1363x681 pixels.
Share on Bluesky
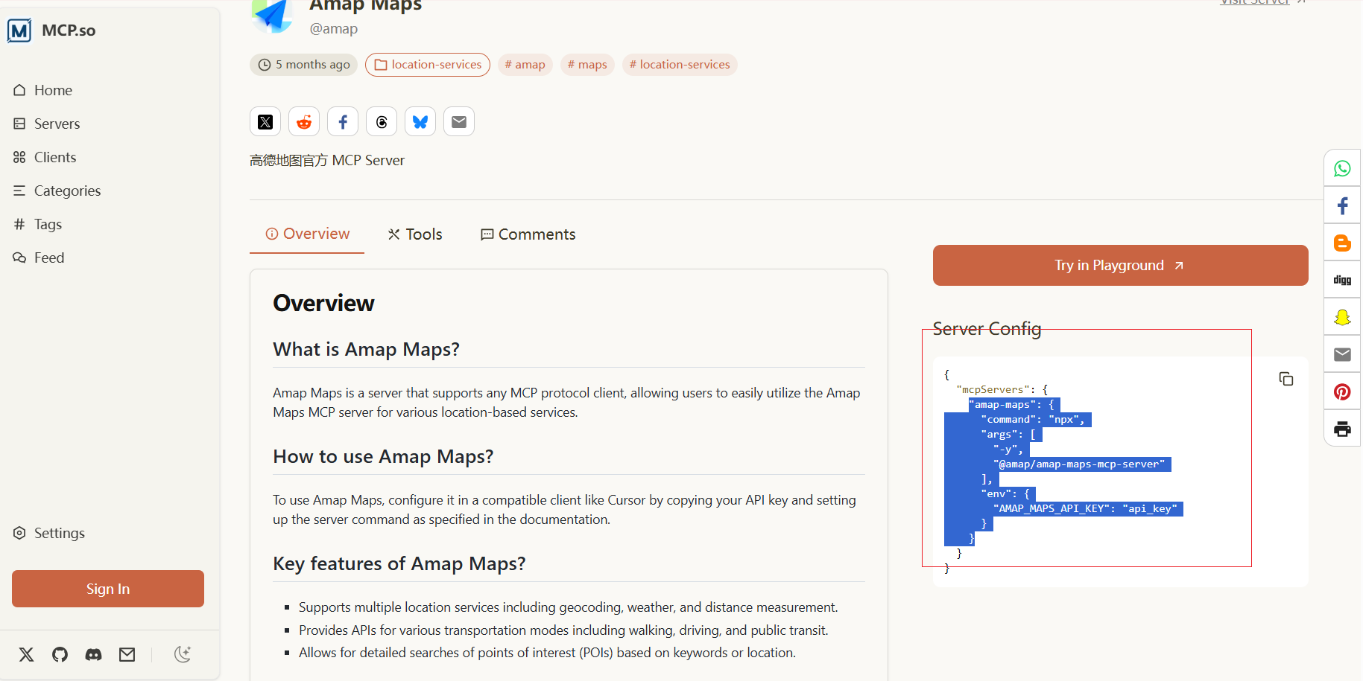click(420, 121)
